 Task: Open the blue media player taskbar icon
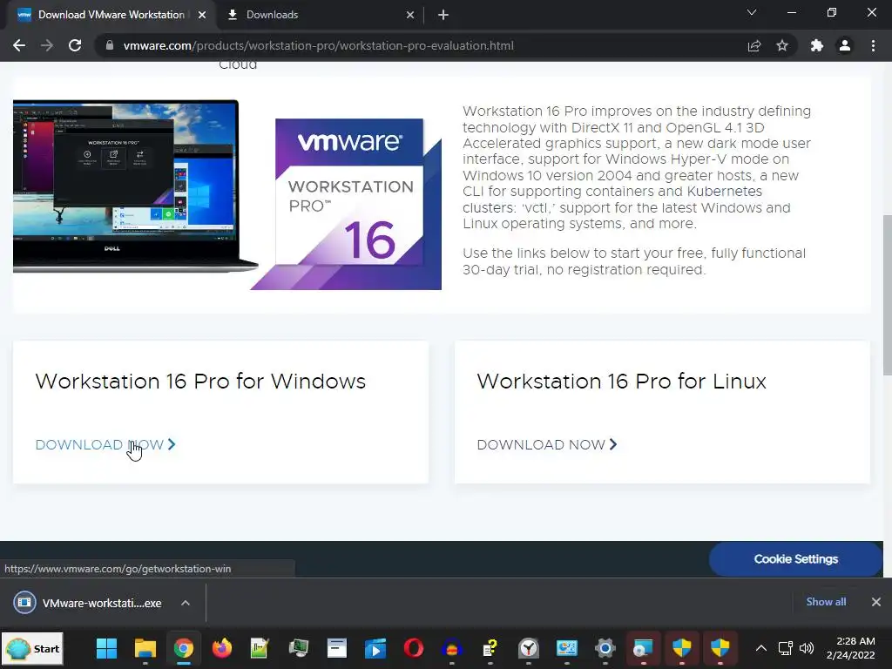tap(375, 648)
